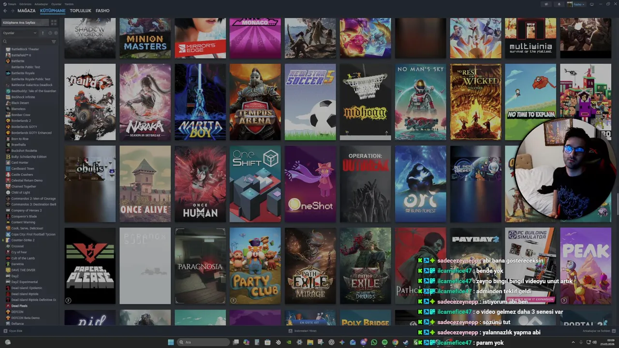619x348 pixels.
Task: Switch to the KÜTÜPHANE tab
Action: [53, 11]
